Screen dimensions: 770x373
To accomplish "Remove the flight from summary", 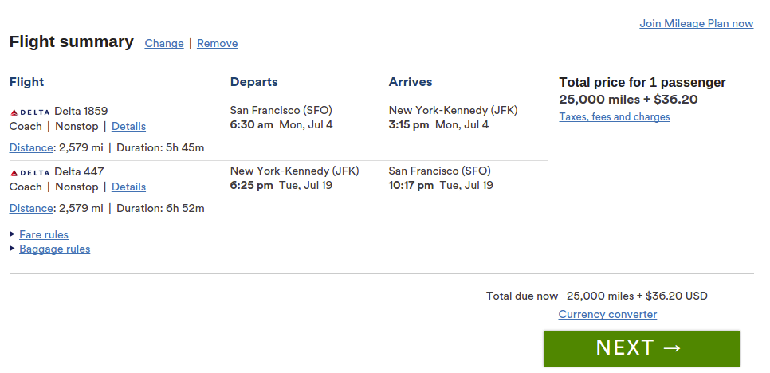I will point(217,43).
